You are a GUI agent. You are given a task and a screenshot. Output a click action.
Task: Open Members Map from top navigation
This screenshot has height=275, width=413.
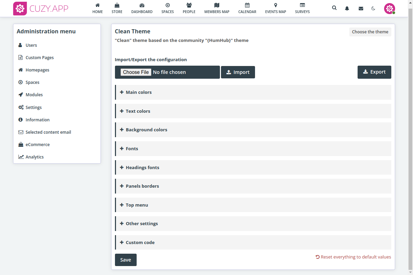click(x=216, y=8)
